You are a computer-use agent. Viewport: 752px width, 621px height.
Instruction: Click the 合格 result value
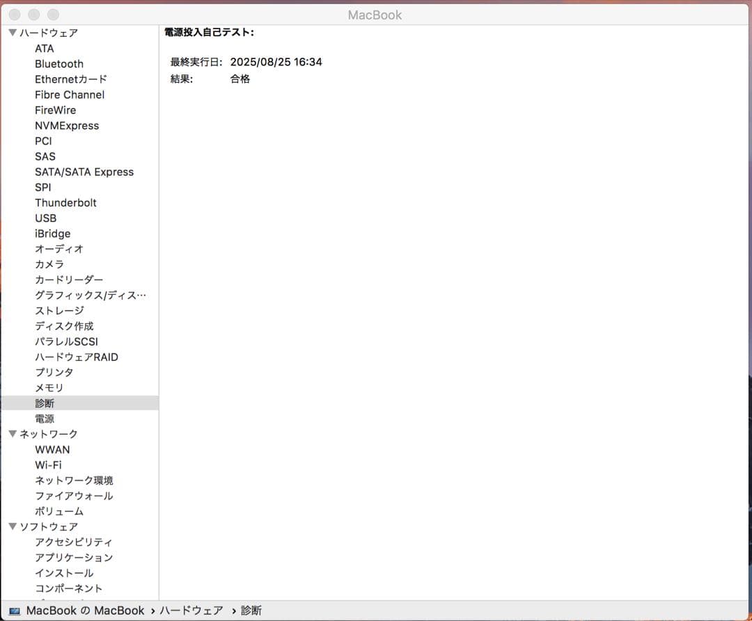click(240, 79)
